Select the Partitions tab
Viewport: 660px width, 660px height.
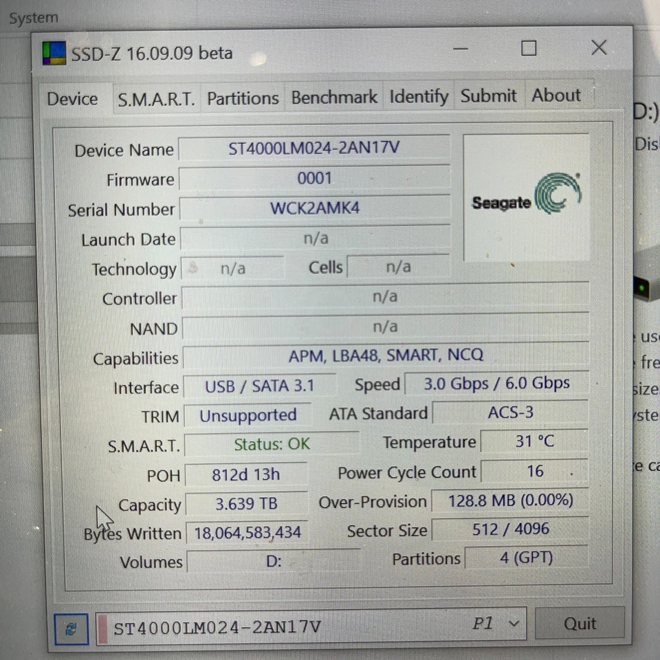coord(242,98)
